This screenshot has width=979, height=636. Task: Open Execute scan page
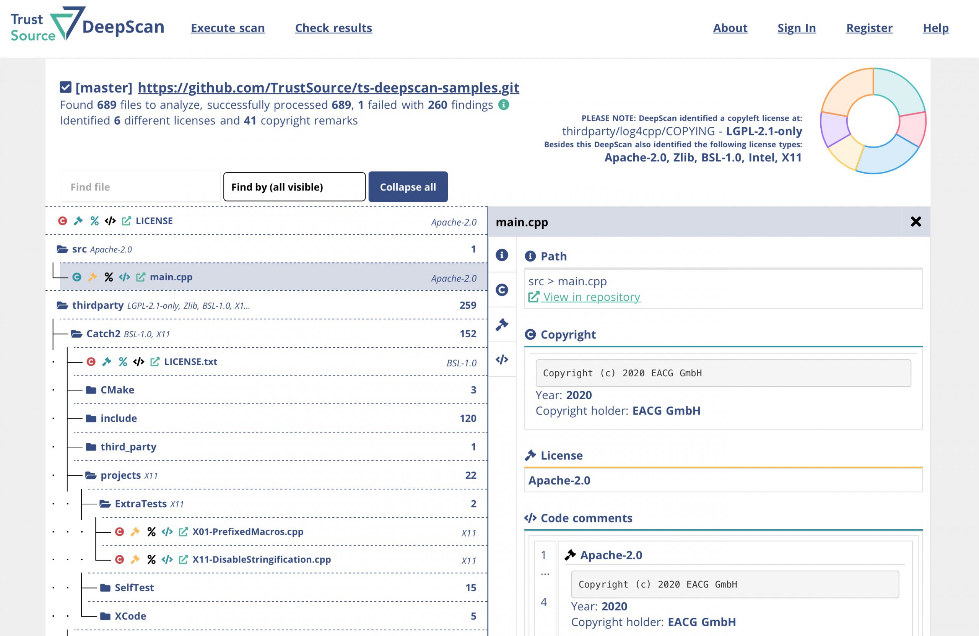click(x=228, y=28)
